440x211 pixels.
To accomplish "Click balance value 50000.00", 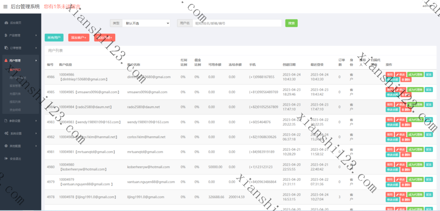I will coord(215,167).
